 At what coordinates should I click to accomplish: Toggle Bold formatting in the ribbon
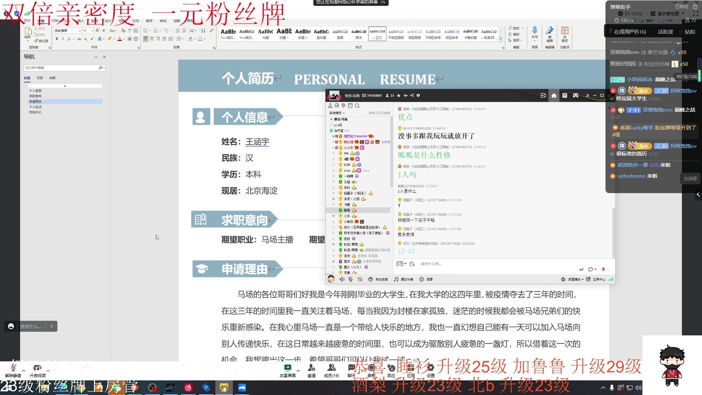57,39
